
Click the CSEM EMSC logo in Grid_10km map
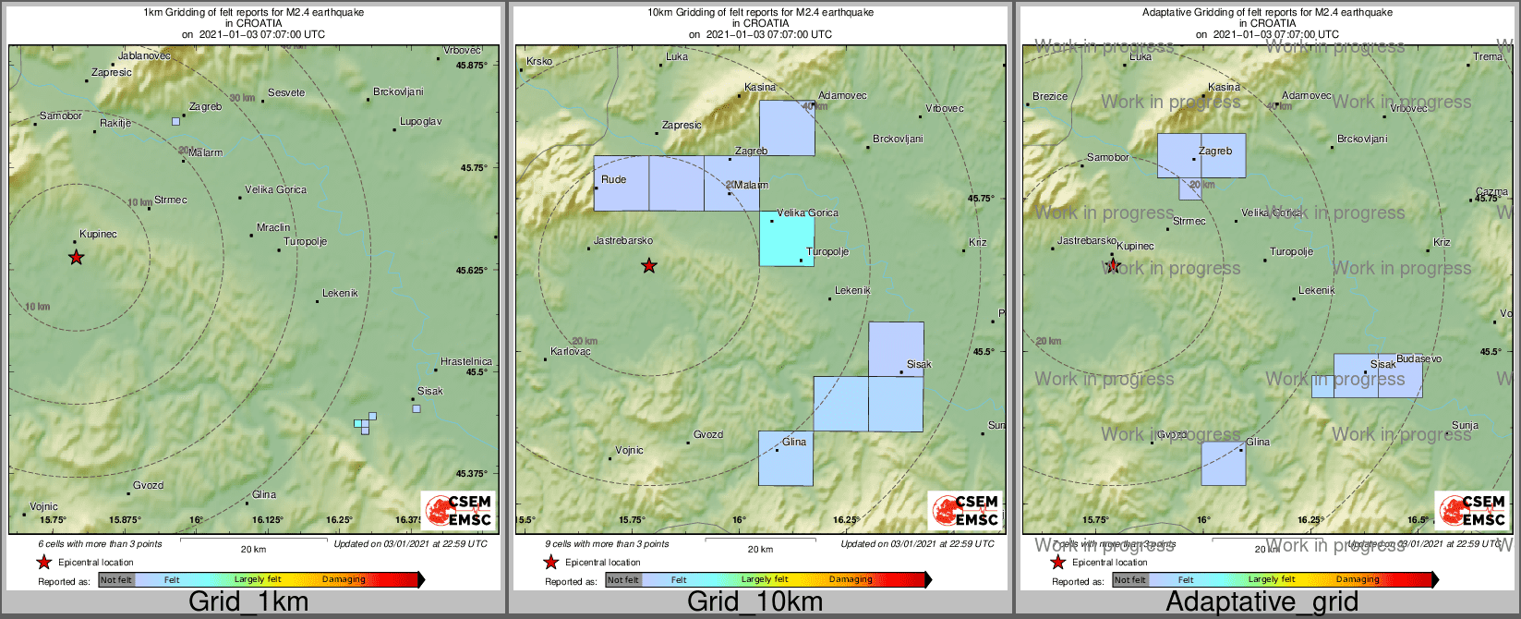[x=965, y=510]
